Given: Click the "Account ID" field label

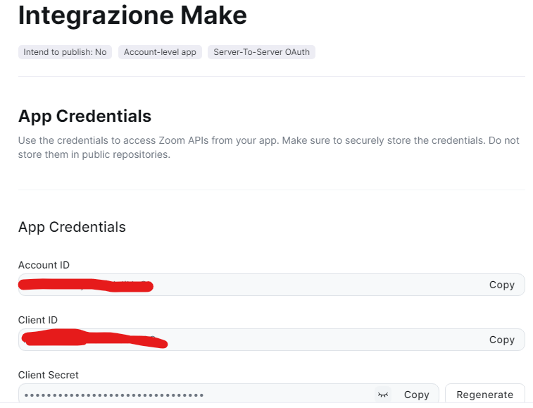Looking at the screenshot, I should [x=44, y=265].
